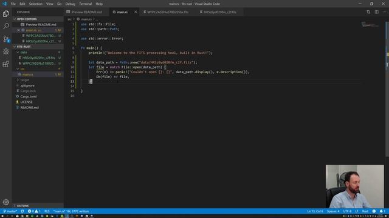Click the Open Changes icon in editor toolbar
Image resolution: width=389 pixels, height=218 pixels.
click(x=368, y=12)
